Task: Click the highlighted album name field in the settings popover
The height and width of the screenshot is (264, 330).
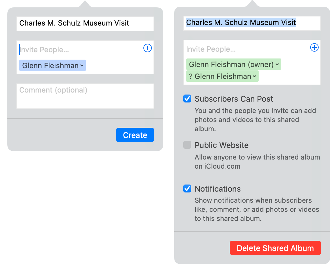Action: click(x=252, y=23)
